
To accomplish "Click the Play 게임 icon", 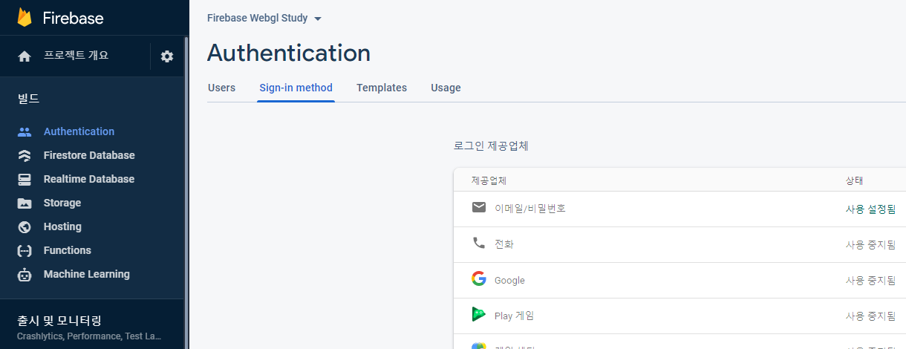I will point(479,314).
